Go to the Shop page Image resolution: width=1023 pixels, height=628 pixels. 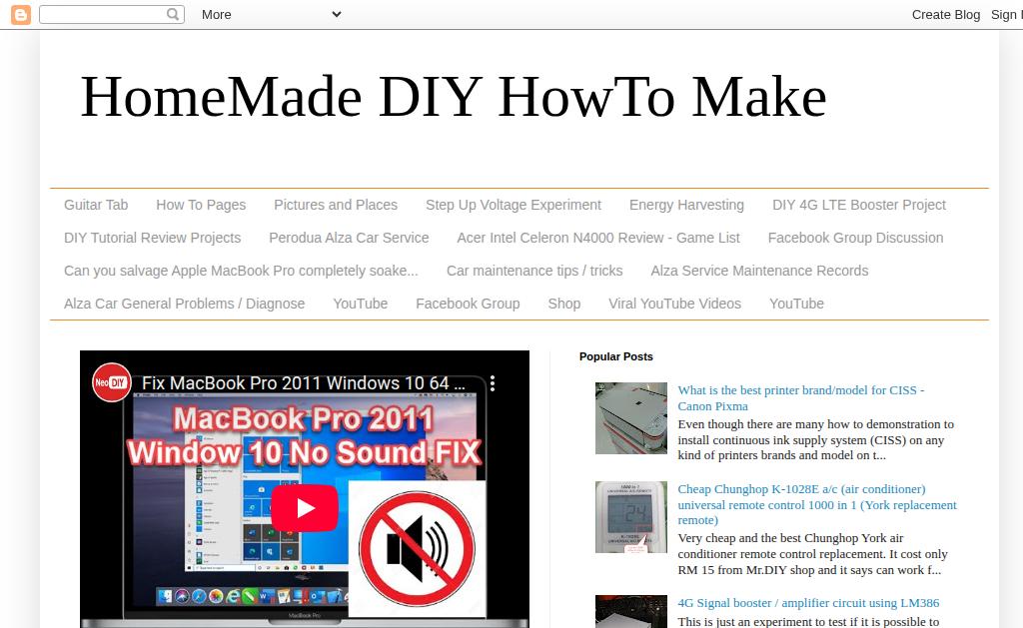click(x=564, y=304)
